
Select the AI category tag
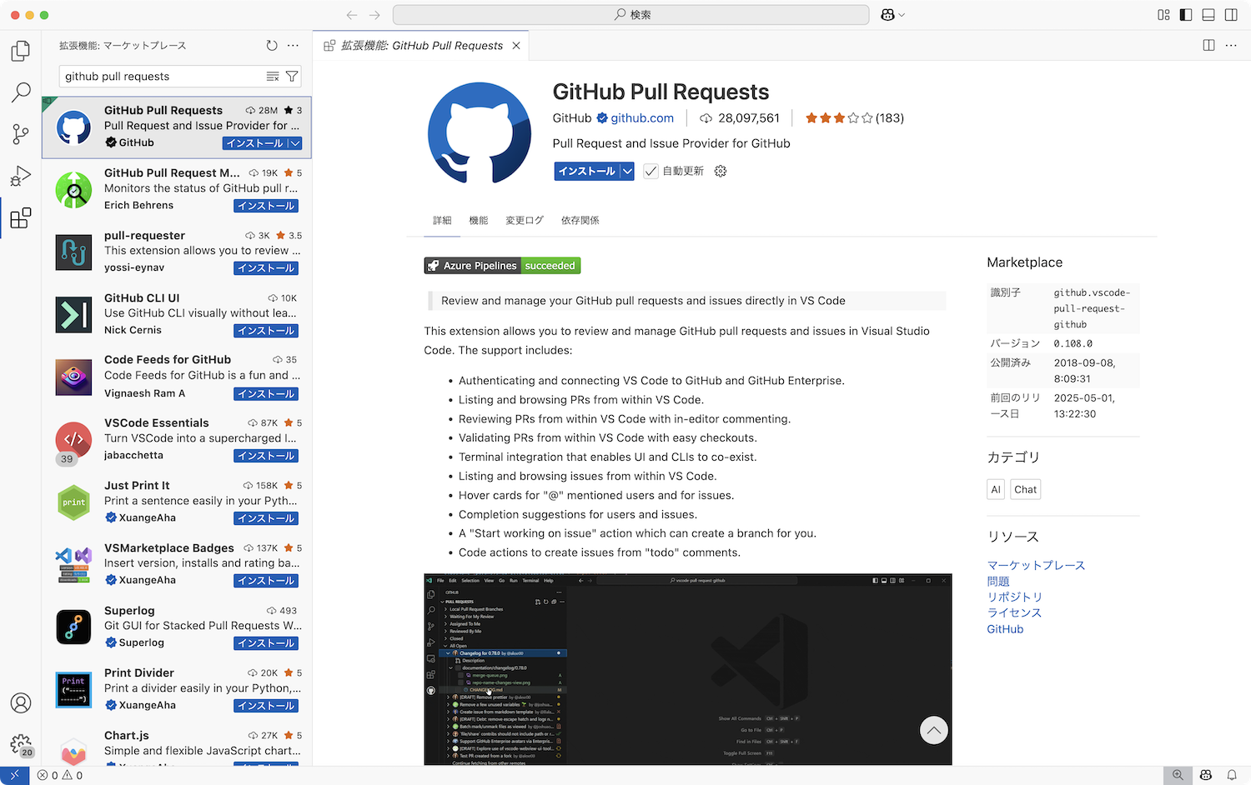[x=996, y=489]
